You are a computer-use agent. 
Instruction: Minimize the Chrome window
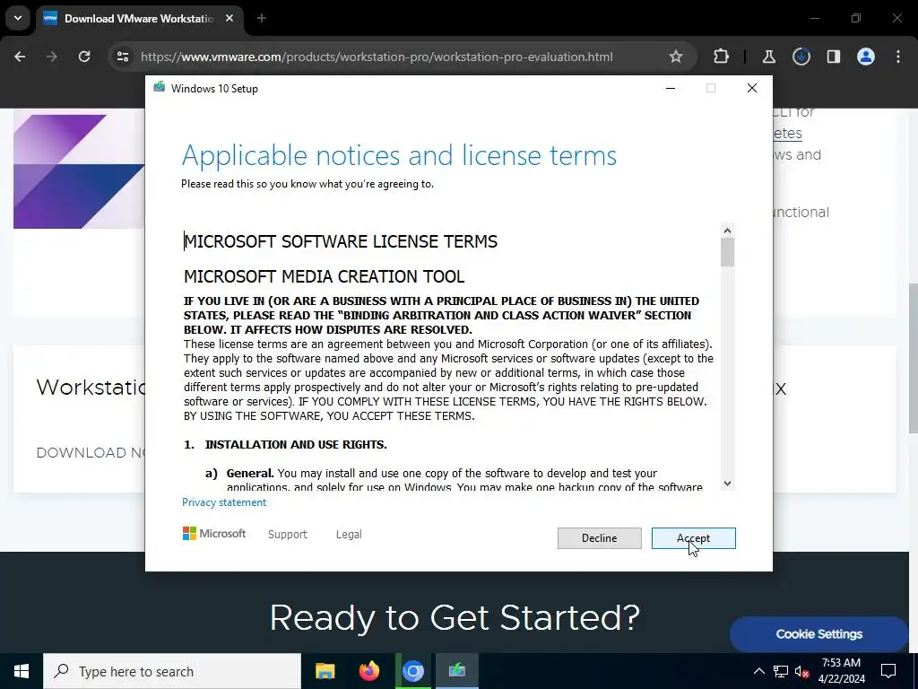[814, 18]
